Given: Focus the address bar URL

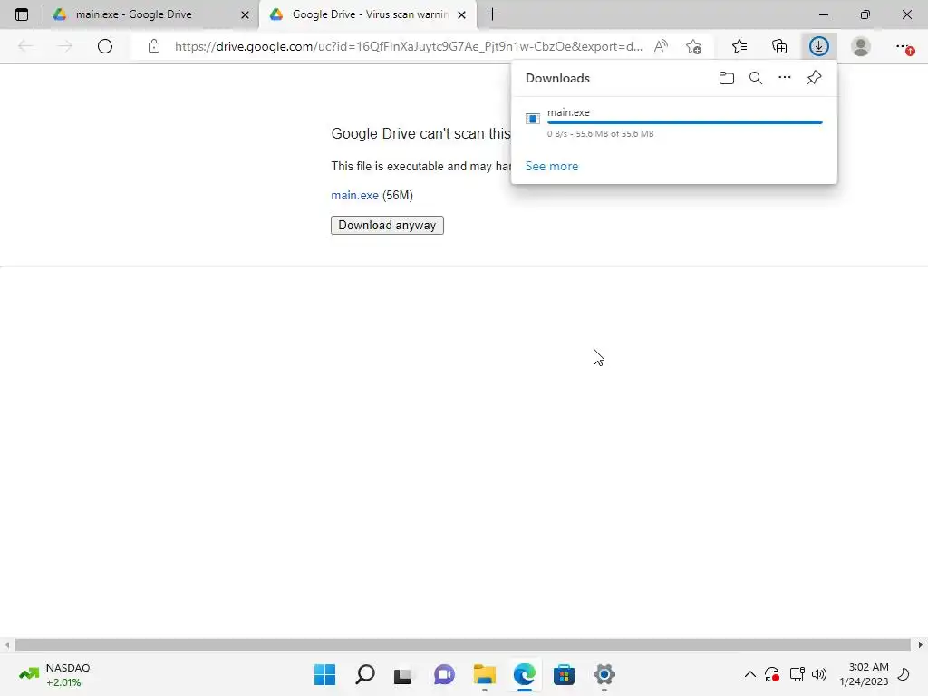Looking at the screenshot, I should pyautogui.click(x=409, y=46).
